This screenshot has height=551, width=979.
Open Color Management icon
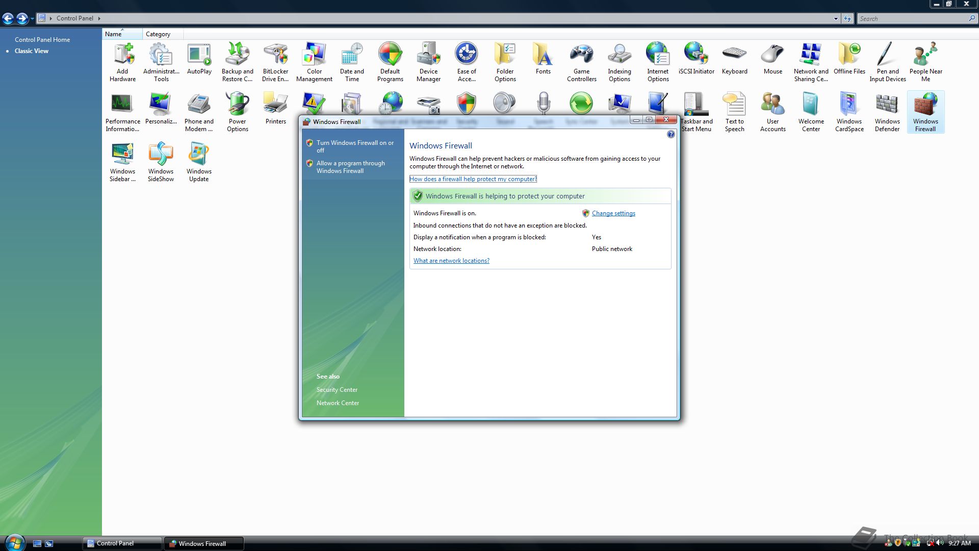(314, 62)
